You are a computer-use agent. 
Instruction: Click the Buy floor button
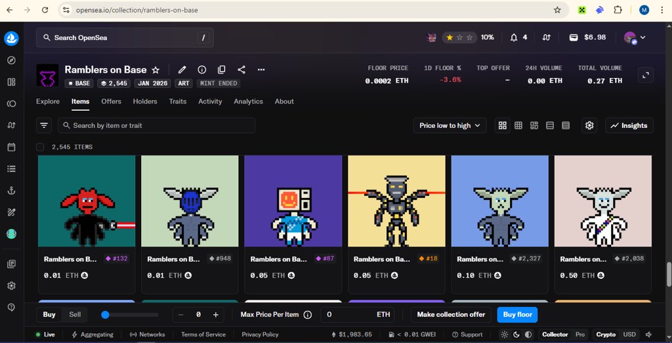[x=517, y=315]
